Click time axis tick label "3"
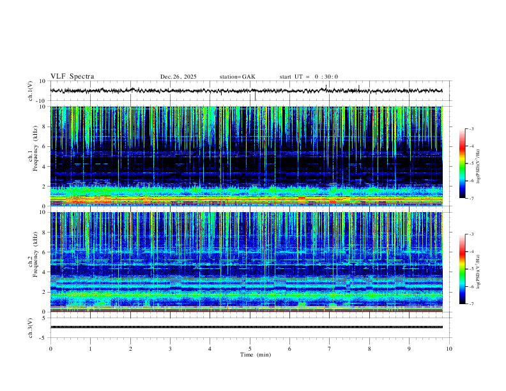The height and width of the screenshot is (391, 506). [170, 349]
